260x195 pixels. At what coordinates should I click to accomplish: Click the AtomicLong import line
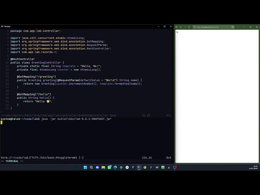click(x=48, y=38)
